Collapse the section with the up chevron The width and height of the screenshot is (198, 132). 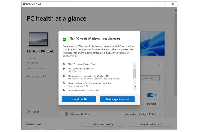click(160, 64)
